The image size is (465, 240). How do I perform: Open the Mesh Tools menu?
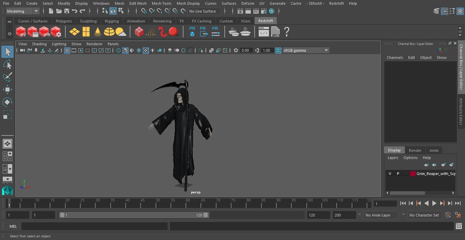161,3
